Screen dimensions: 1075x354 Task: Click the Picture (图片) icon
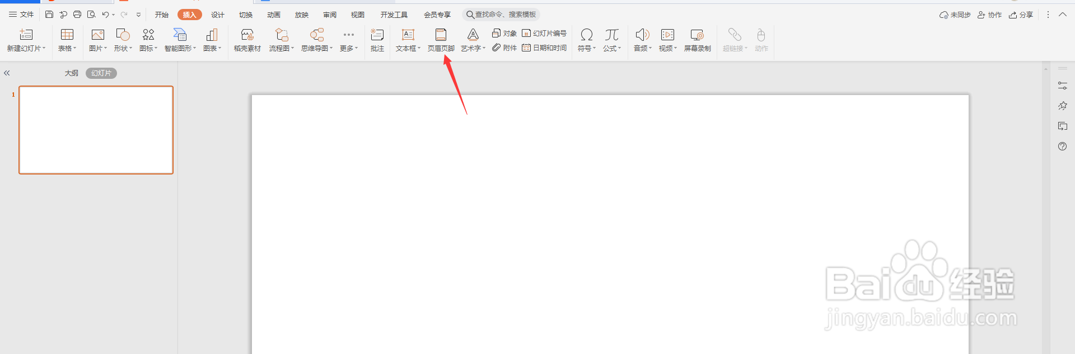click(98, 35)
